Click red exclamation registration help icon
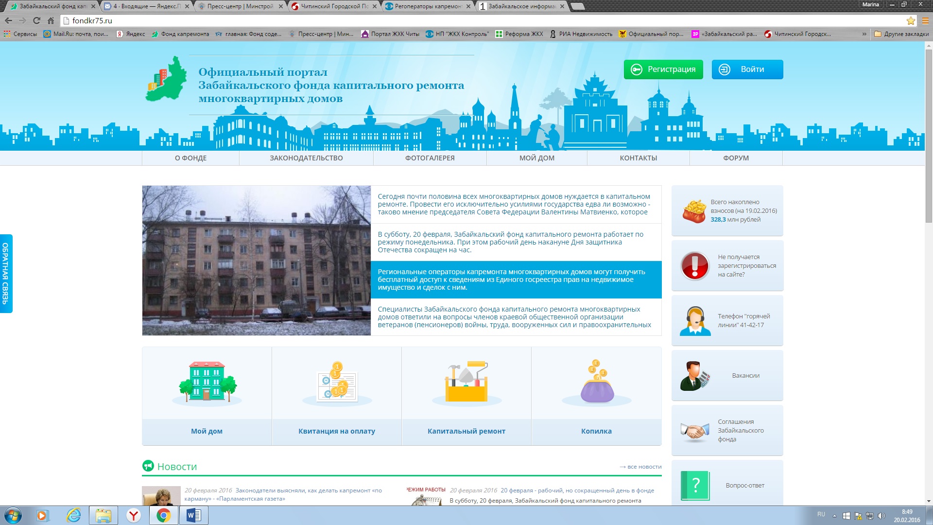933x525 pixels. click(695, 266)
